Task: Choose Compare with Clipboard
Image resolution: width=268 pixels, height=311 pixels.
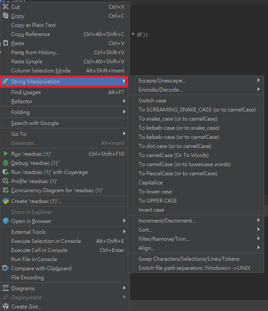Action: (x=41, y=268)
